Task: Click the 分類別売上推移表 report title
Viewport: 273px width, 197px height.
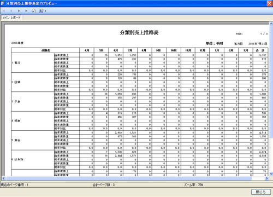Action: [x=139, y=33]
